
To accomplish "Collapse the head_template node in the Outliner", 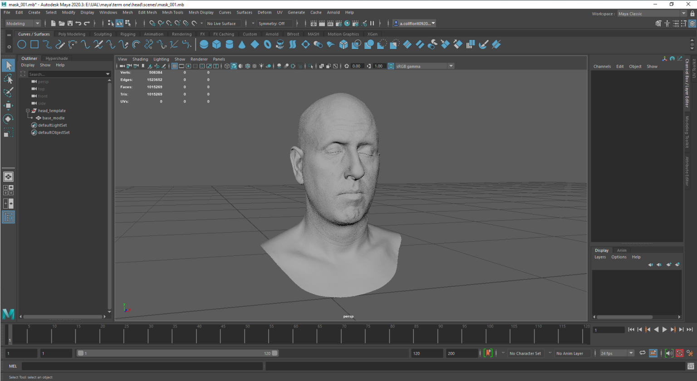I will 28,110.
